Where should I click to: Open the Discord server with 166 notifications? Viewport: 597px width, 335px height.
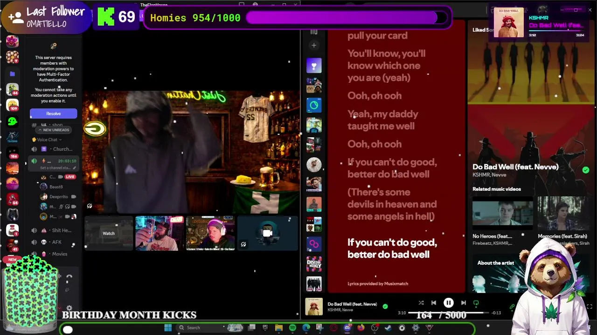click(x=12, y=153)
